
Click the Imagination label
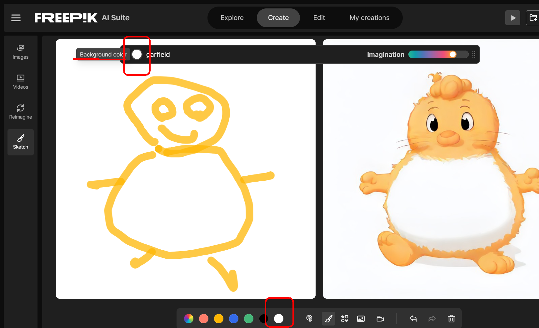[x=386, y=54]
